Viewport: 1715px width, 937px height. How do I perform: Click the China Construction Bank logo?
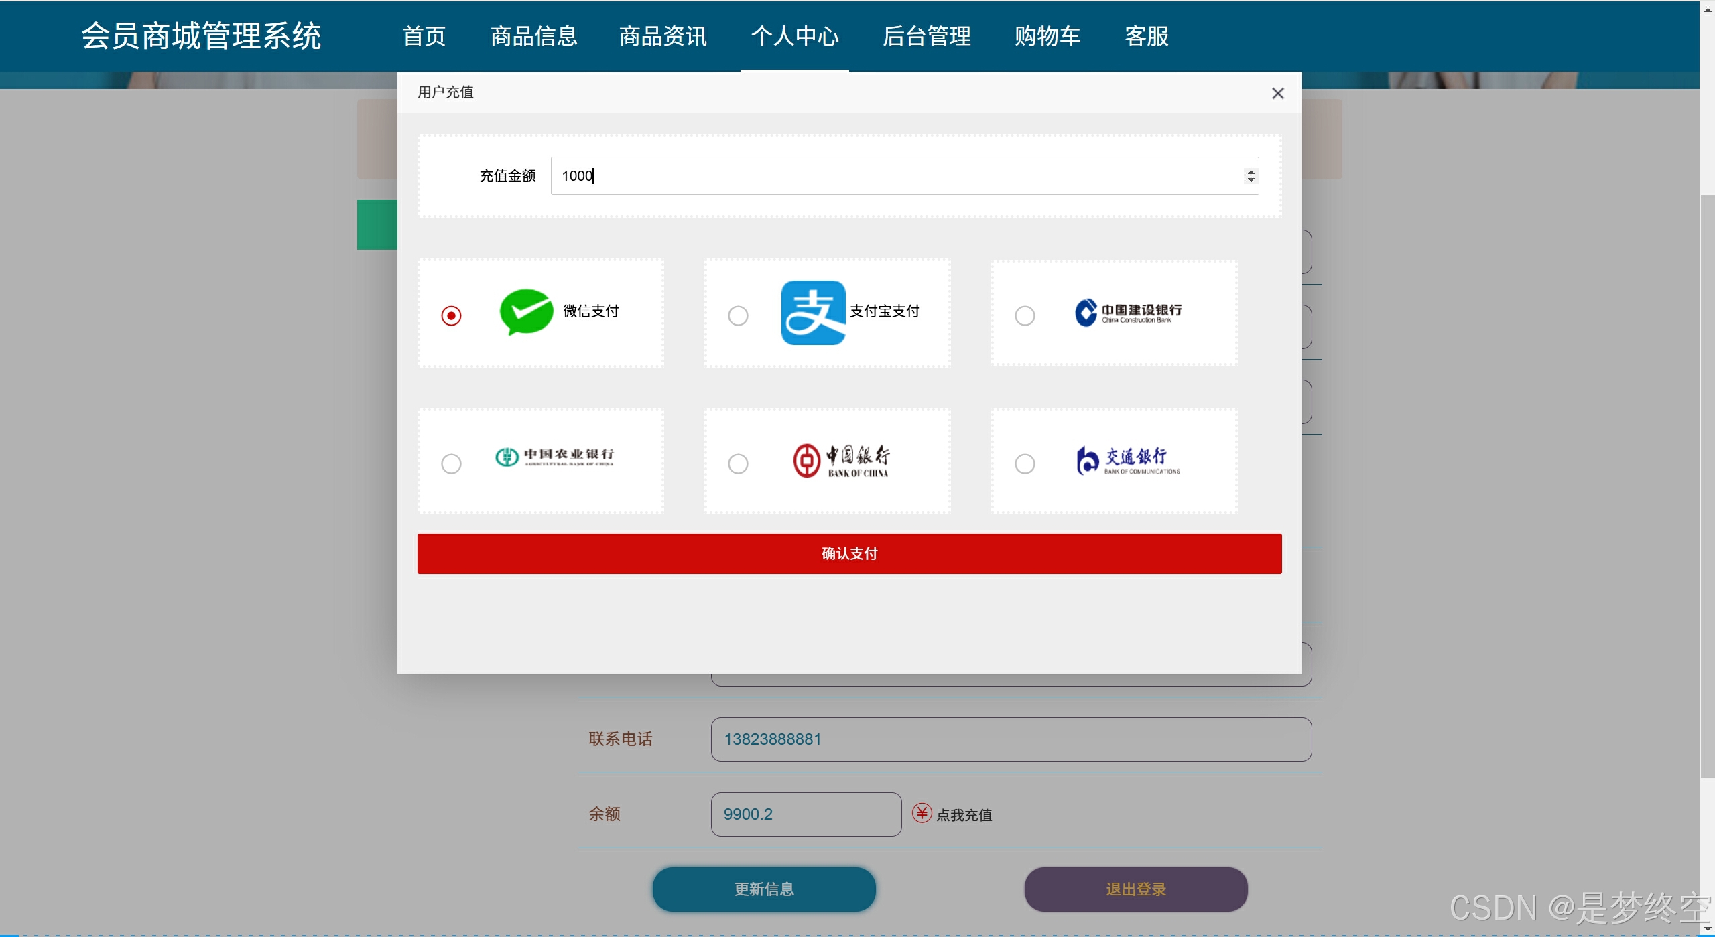[1128, 313]
